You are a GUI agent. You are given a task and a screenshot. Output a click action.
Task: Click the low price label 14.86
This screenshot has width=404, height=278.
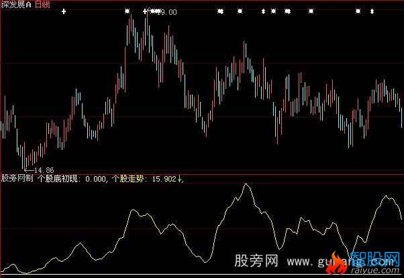tap(44, 170)
